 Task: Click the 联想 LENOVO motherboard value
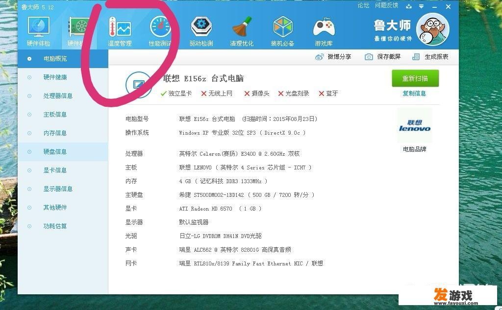click(x=245, y=167)
